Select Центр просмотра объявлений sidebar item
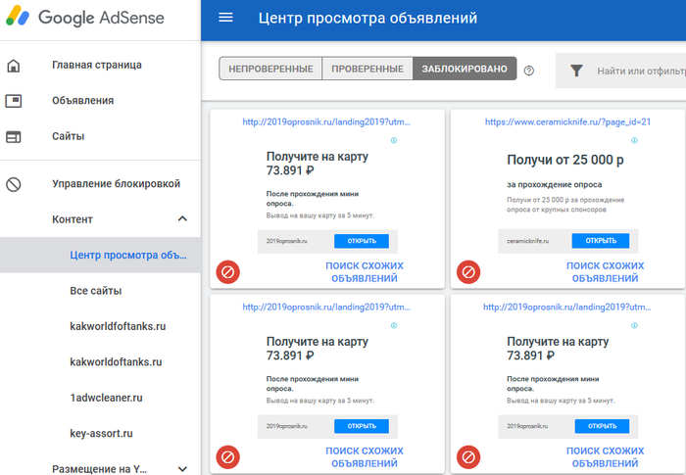This screenshot has width=686, height=475. click(x=100, y=255)
